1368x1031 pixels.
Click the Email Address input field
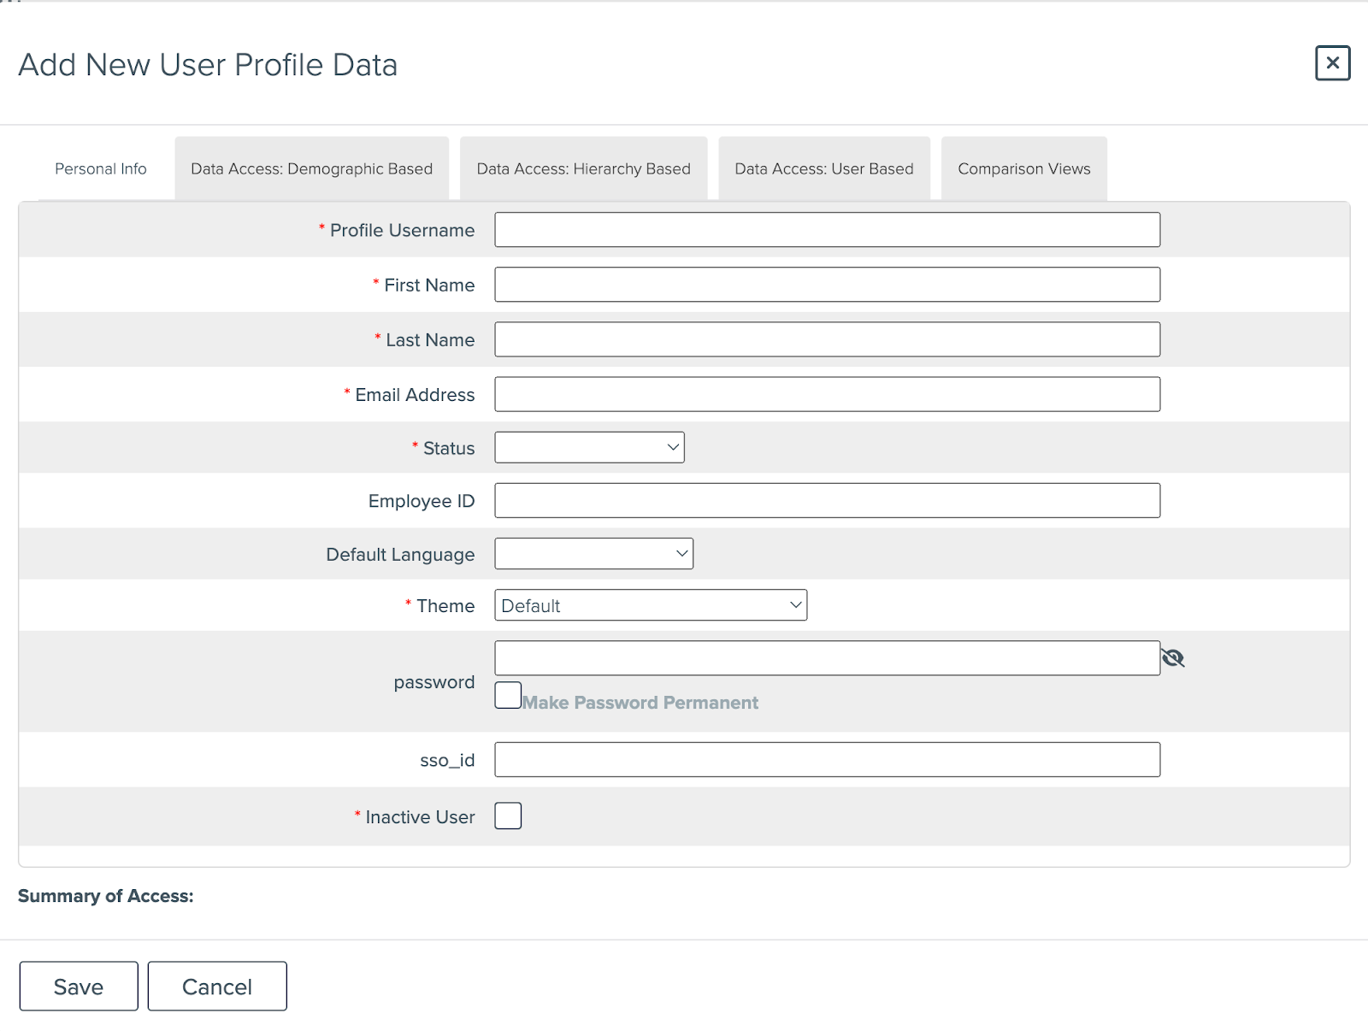click(826, 393)
